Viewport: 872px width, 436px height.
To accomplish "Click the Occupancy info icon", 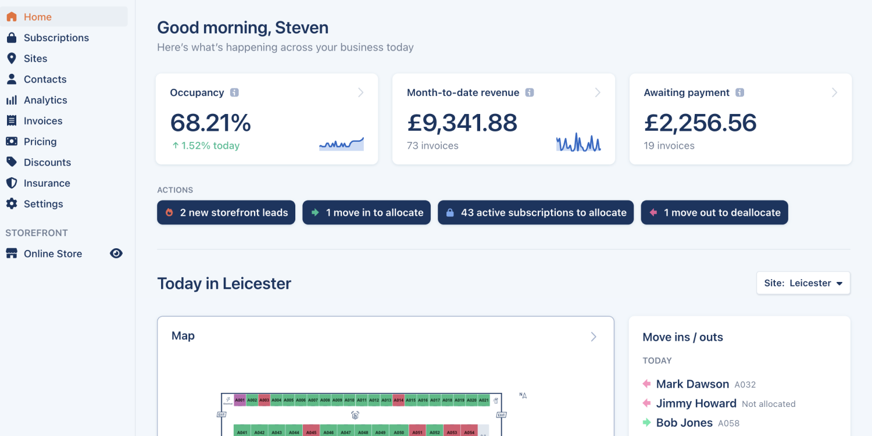I will point(234,92).
